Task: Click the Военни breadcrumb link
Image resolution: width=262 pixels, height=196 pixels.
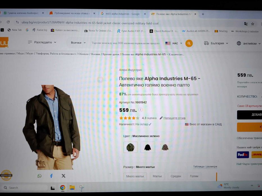Action: point(95,54)
